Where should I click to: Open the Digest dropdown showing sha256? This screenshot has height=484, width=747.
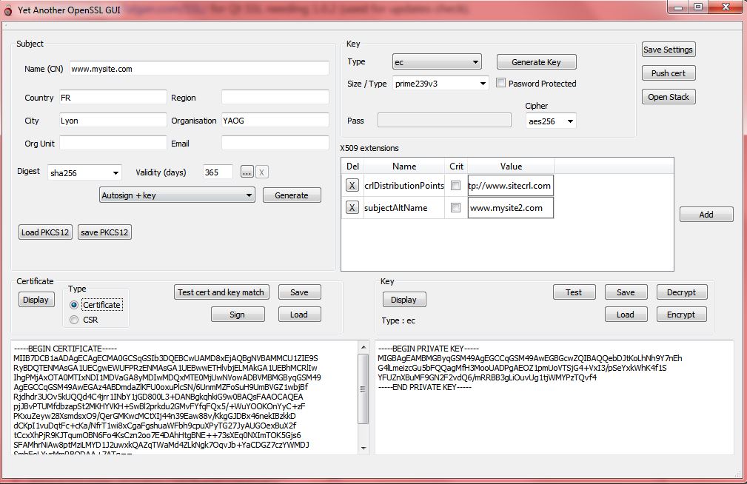pos(84,172)
